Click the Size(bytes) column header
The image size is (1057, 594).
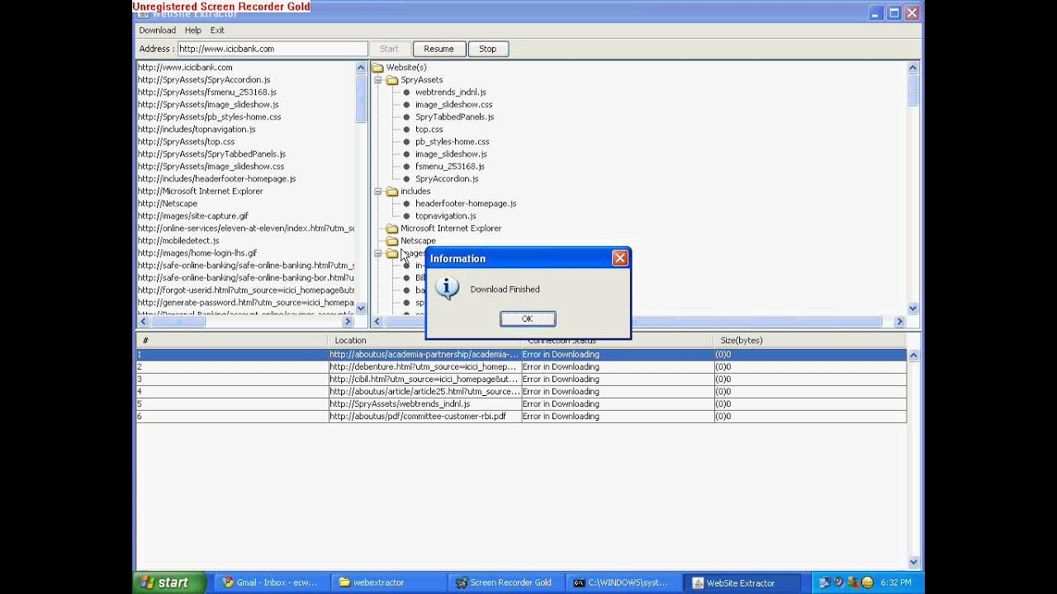coord(810,340)
